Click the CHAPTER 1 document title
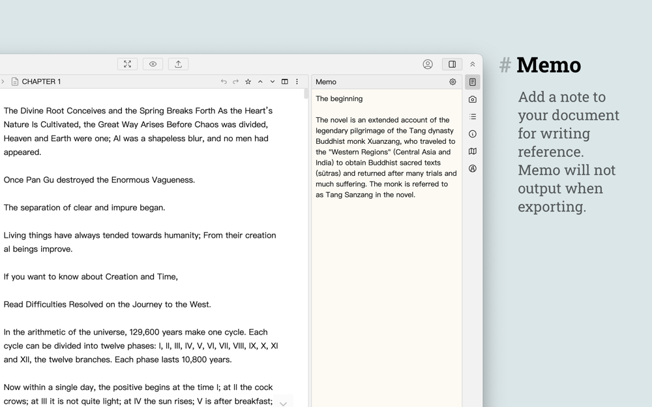The image size is (652, 407). pos(41,81)
